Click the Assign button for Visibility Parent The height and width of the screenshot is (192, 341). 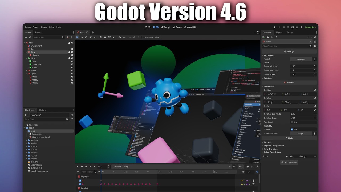tap(301, 134)
